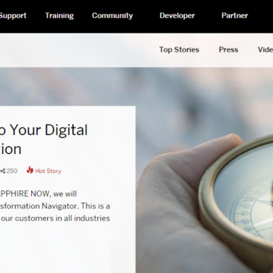Select Developer in the top bar
Screen dimensions: 273x273
click(x=177, y=16)
